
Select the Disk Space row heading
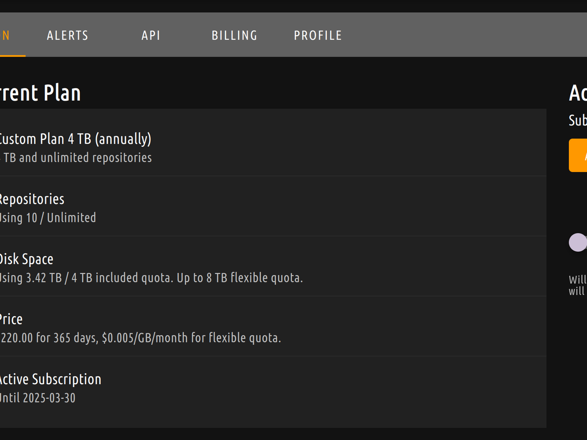pyautogui.click(x=26, y=259)
